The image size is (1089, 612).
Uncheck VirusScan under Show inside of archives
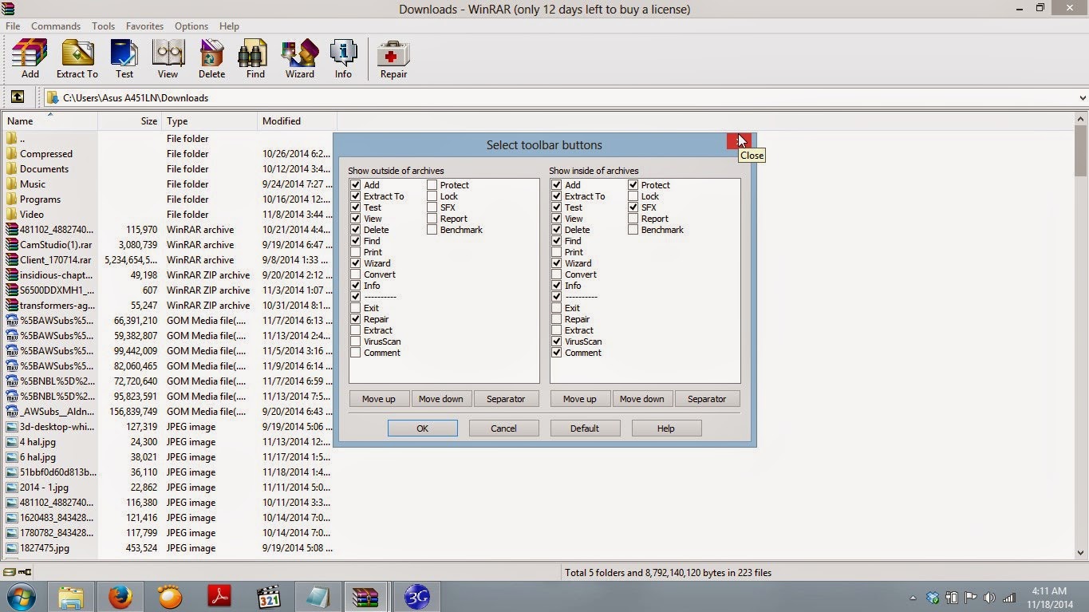pyautogui.click(x=557, y=342)
